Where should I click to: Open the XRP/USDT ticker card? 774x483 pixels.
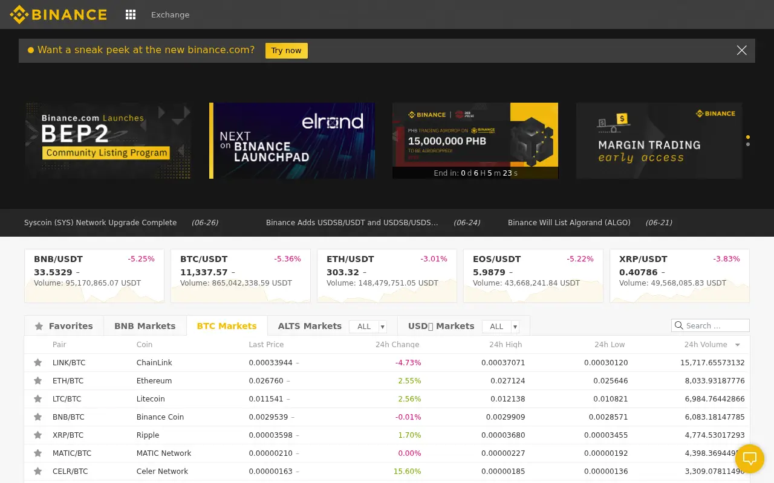[680, 276]
